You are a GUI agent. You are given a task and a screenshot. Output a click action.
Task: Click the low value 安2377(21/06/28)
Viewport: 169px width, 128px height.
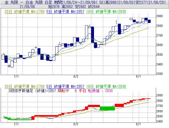tap(151, 2)
